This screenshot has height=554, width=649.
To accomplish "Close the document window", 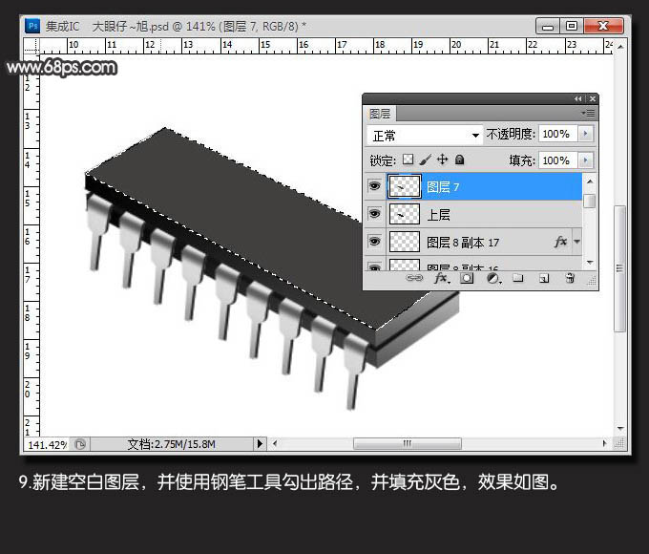I will (x=603, y=26).
